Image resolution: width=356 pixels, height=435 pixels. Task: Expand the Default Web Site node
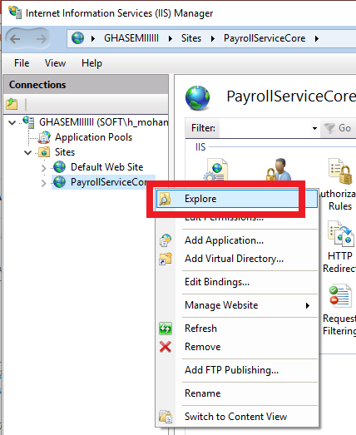click(43, 168)
